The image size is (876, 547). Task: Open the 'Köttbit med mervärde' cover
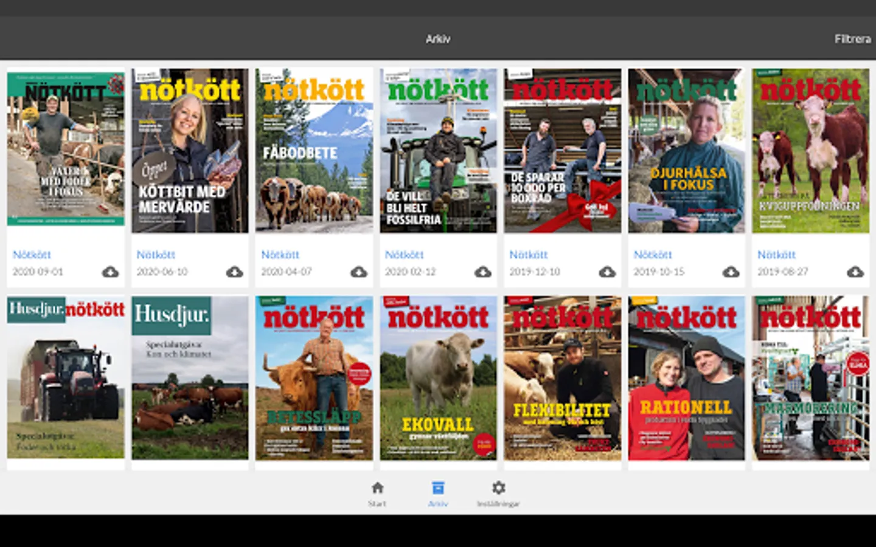(x=190, y=151)
